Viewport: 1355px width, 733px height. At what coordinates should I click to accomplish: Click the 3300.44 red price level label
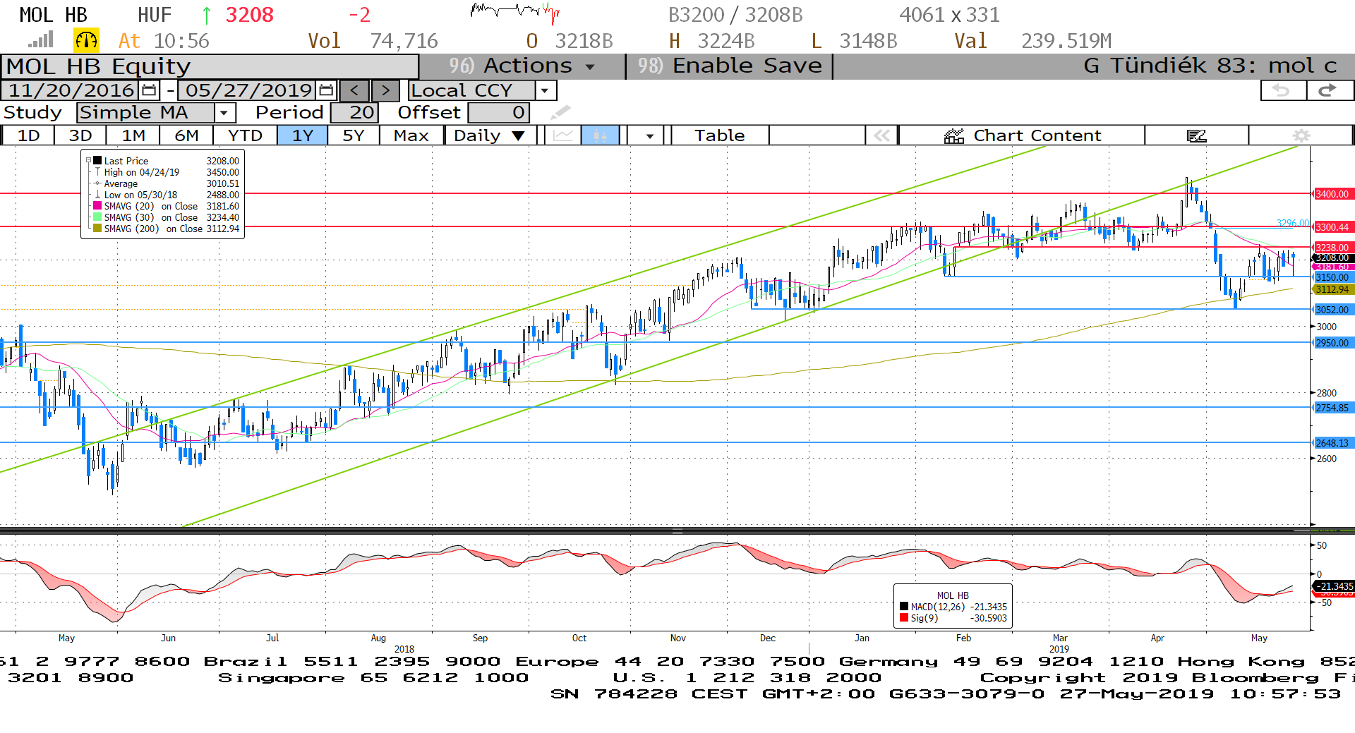coord(1332,227)
